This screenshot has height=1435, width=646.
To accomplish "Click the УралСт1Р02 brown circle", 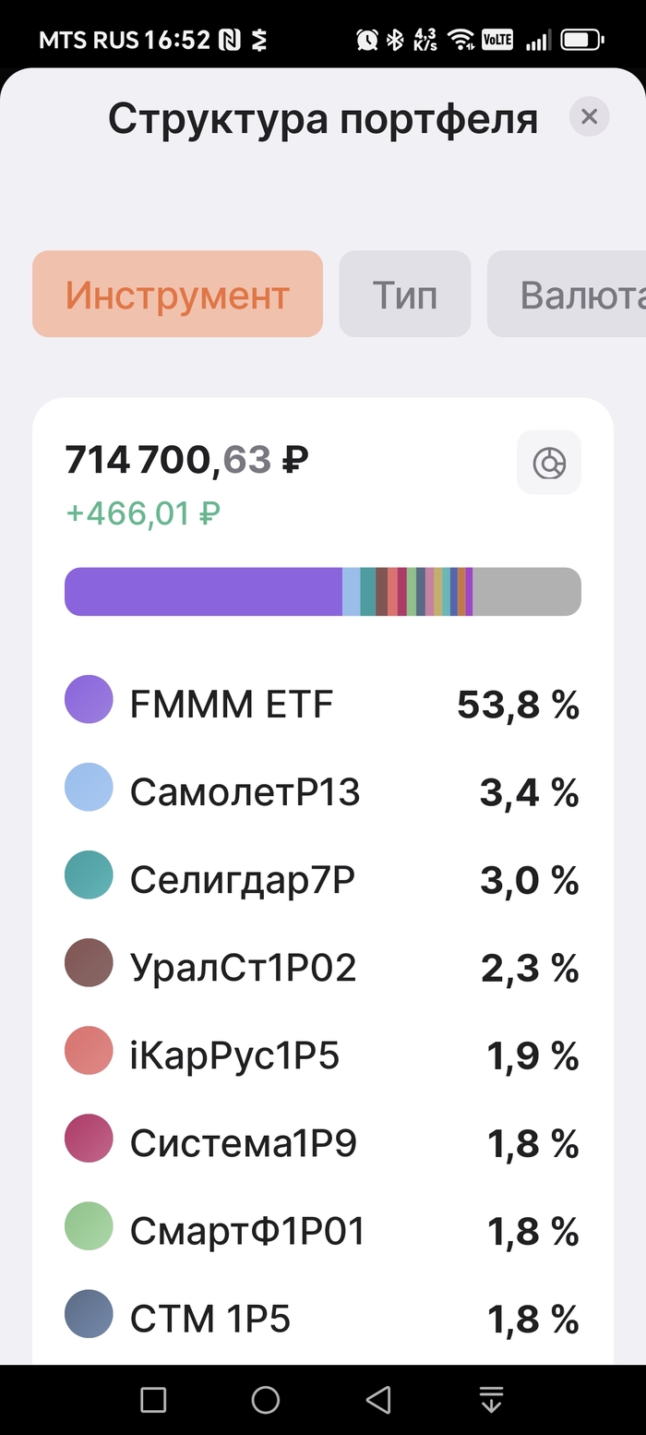I will click(89, 968).
